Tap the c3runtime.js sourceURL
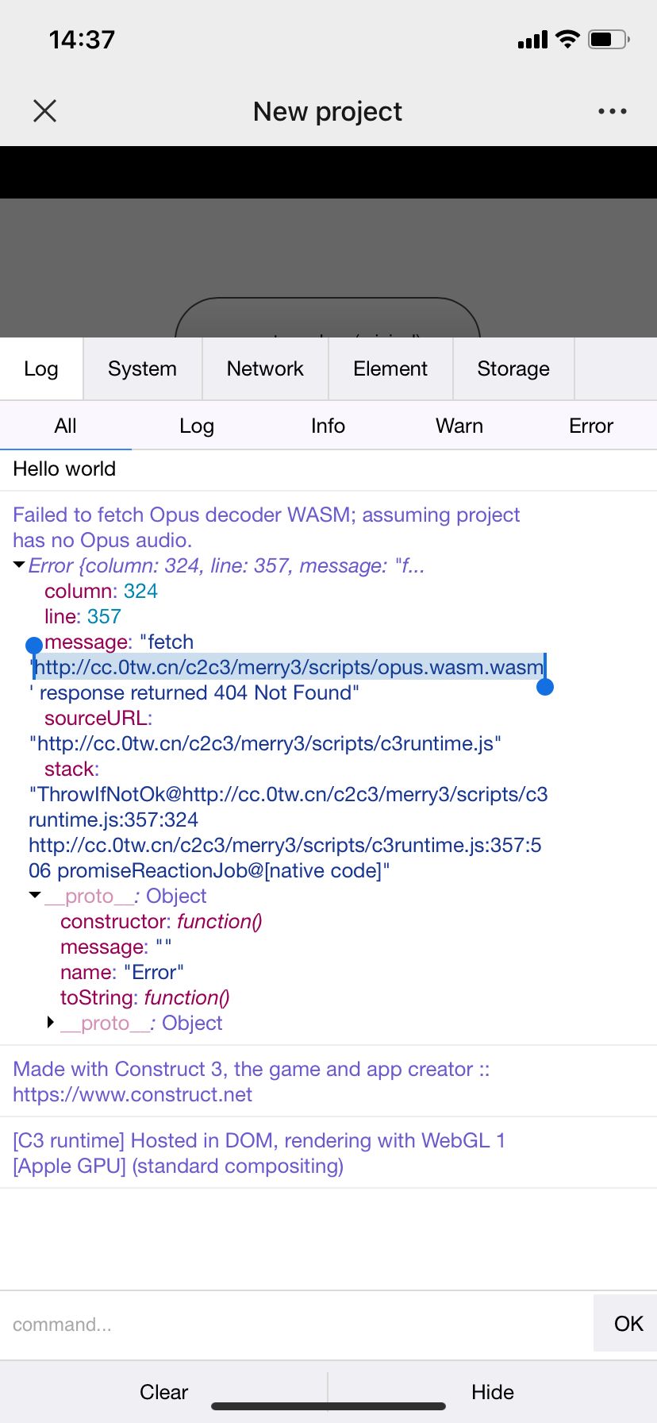The image size is (657, 1423). (x=264, y=743)
